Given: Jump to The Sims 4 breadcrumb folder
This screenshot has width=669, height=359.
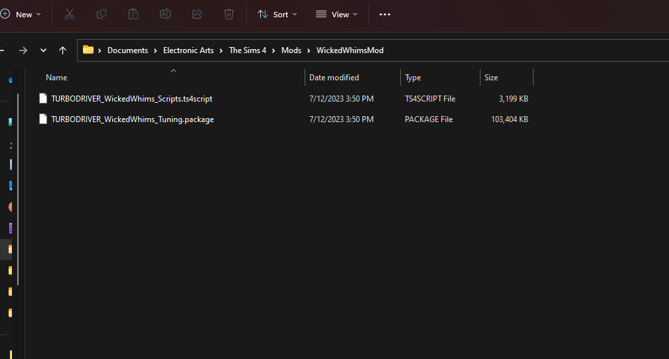Looking at the screenshot, I should click(248, 50).
